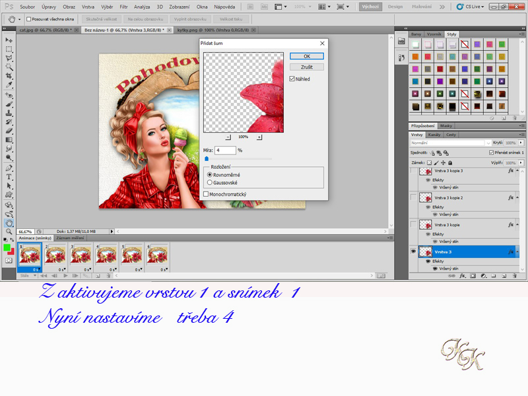
Task: Select the Clone Stamp tool
Action: click(9, 113)
